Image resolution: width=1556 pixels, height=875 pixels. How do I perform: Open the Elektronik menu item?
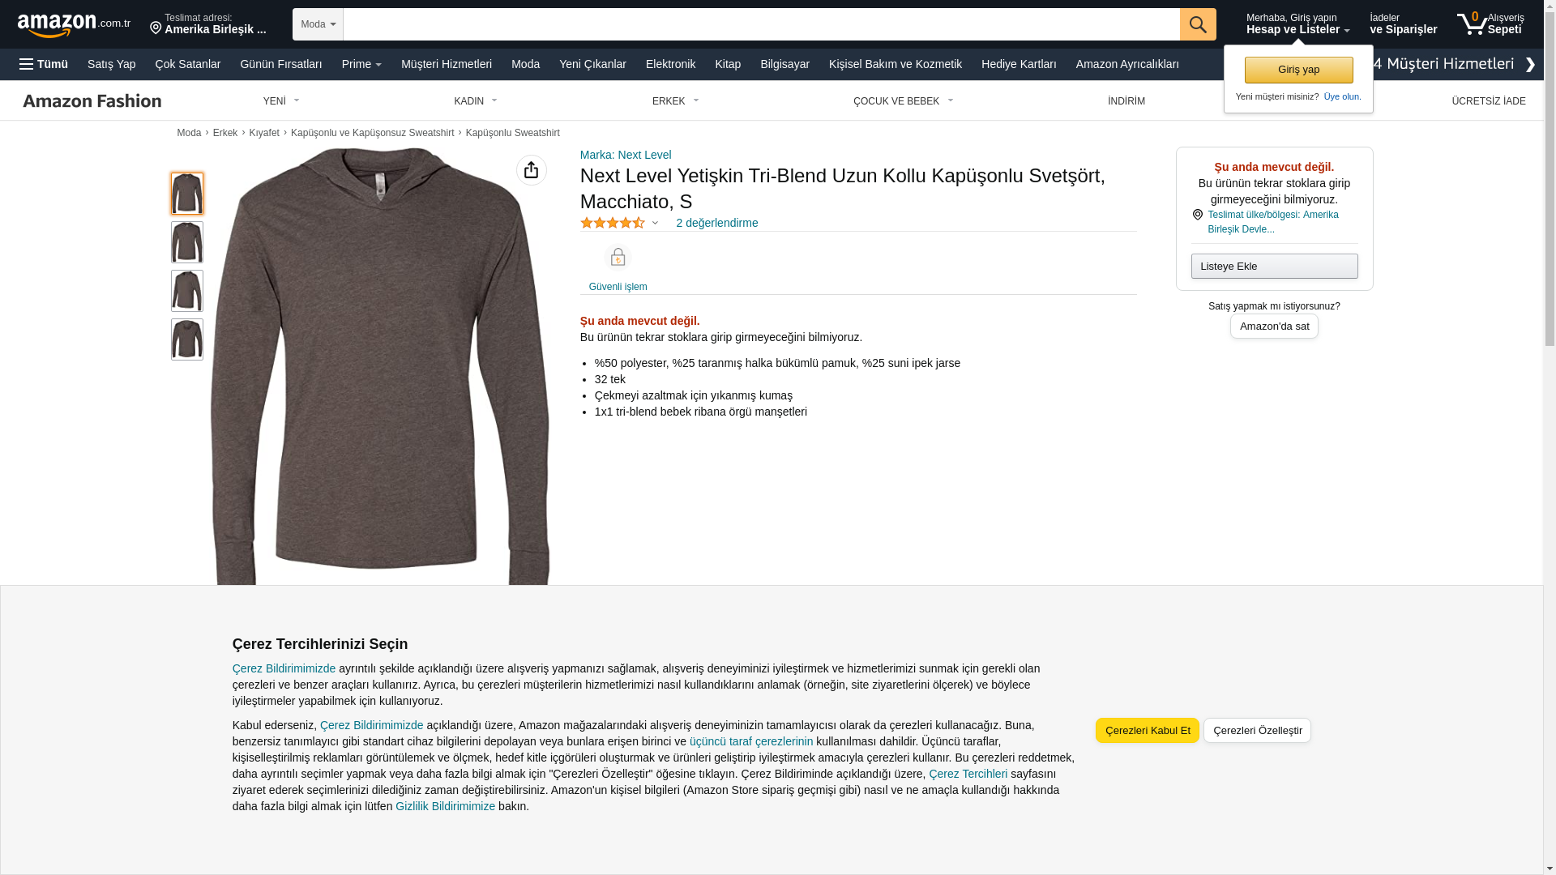point(670,64)
